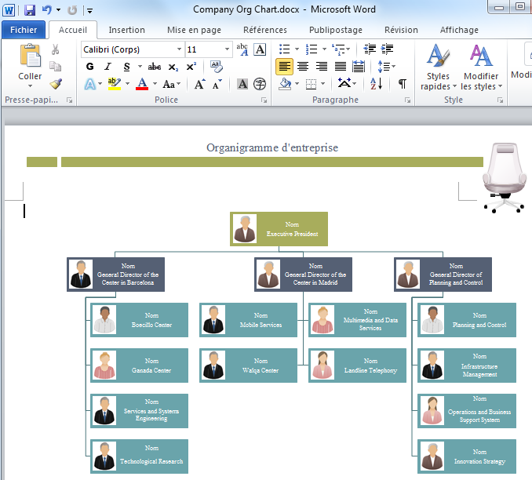
Task: Click the Undo arrow icon
Action: (x=47, y=10)
